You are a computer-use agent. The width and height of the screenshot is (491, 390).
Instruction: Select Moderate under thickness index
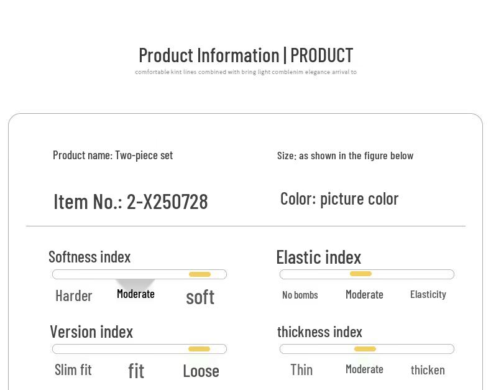(364, 369)
